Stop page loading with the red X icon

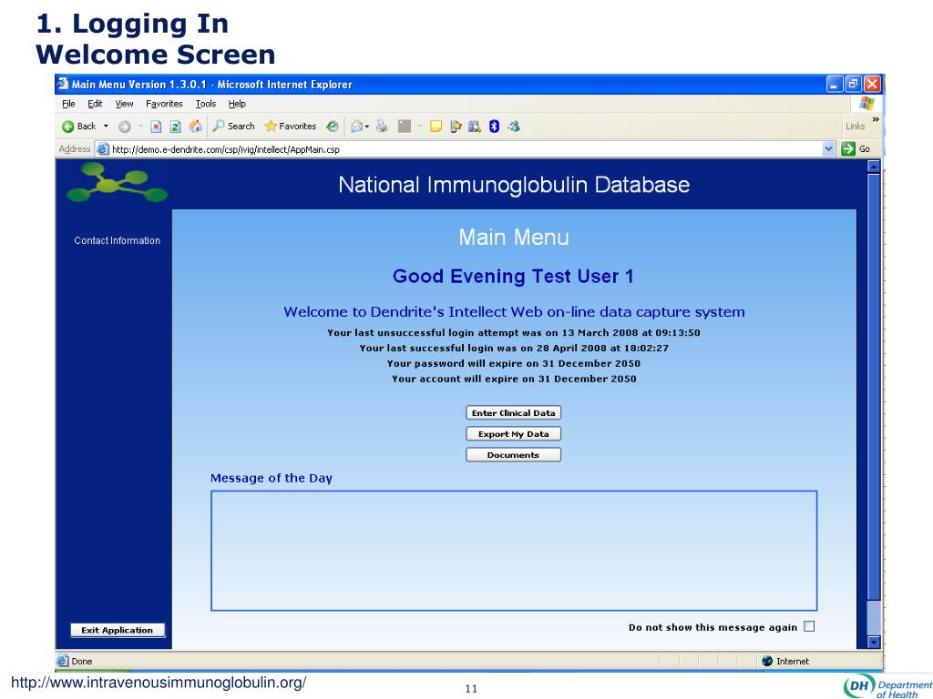(x=156, y=126)
